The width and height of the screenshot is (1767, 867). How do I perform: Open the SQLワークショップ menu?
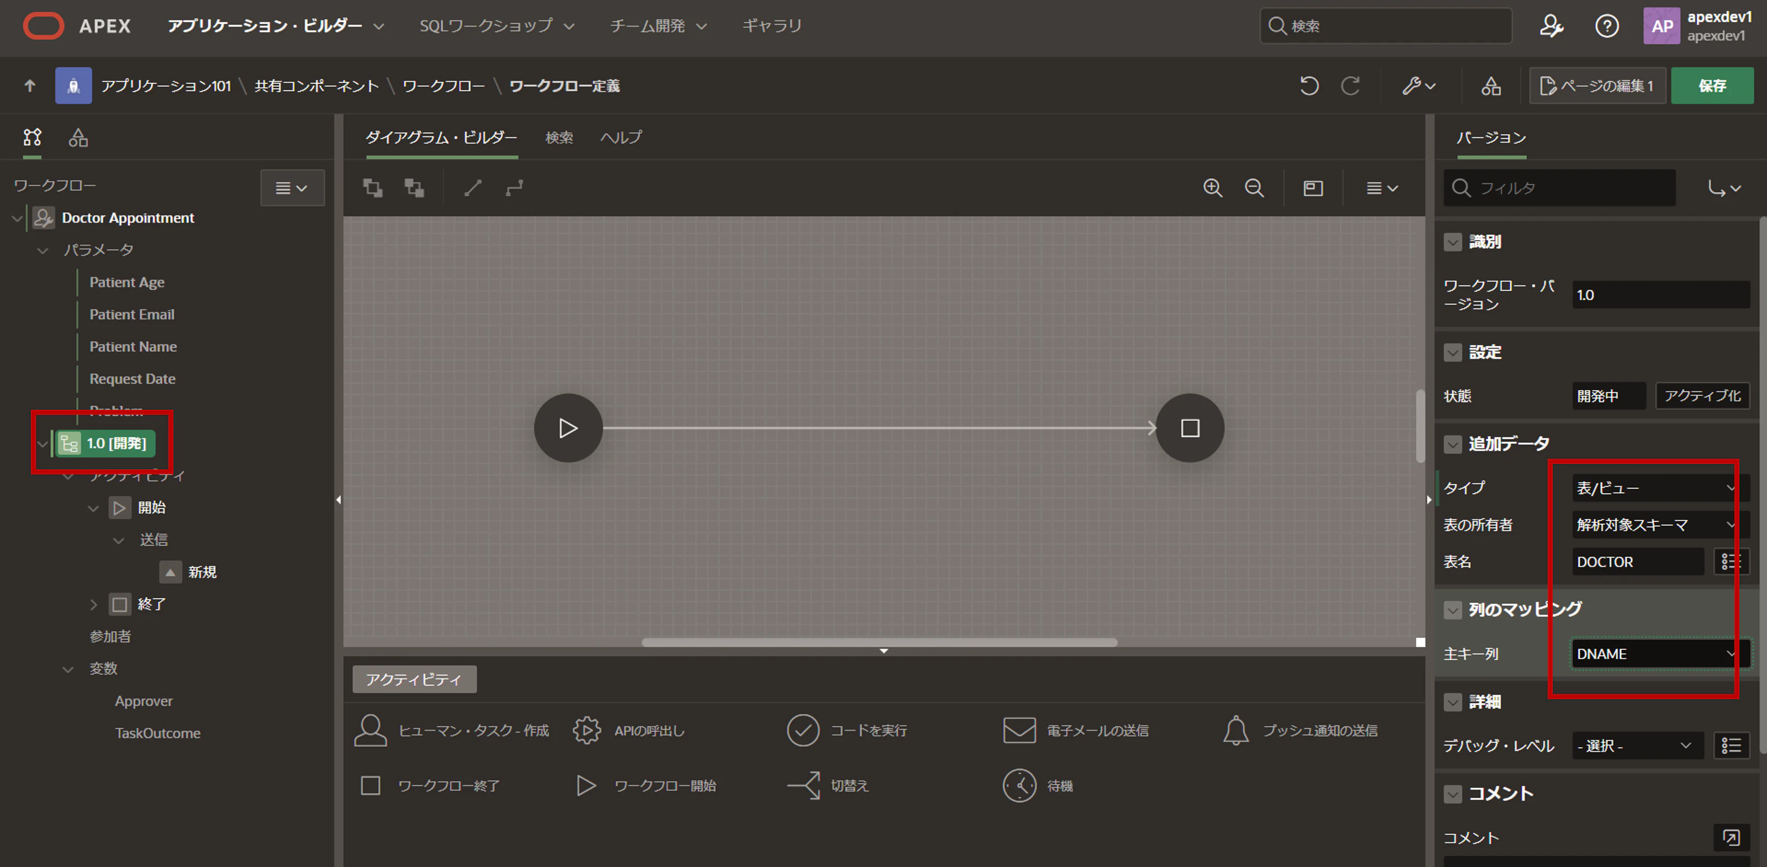click(x=496, y=26)
